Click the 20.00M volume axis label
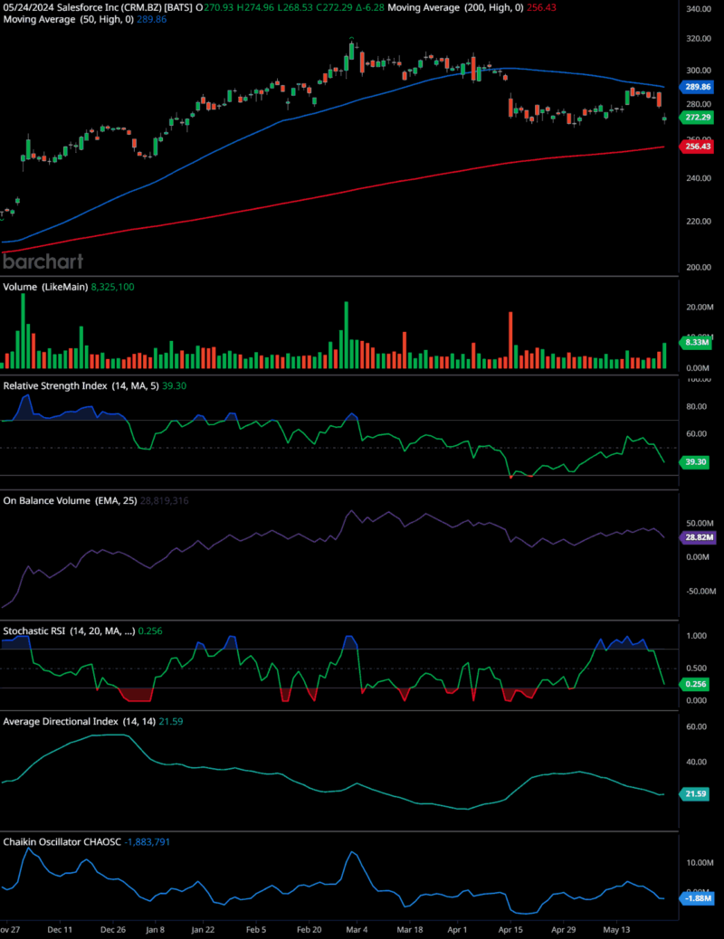The height and width of the screenshot is (939, 724). [700, 308]
